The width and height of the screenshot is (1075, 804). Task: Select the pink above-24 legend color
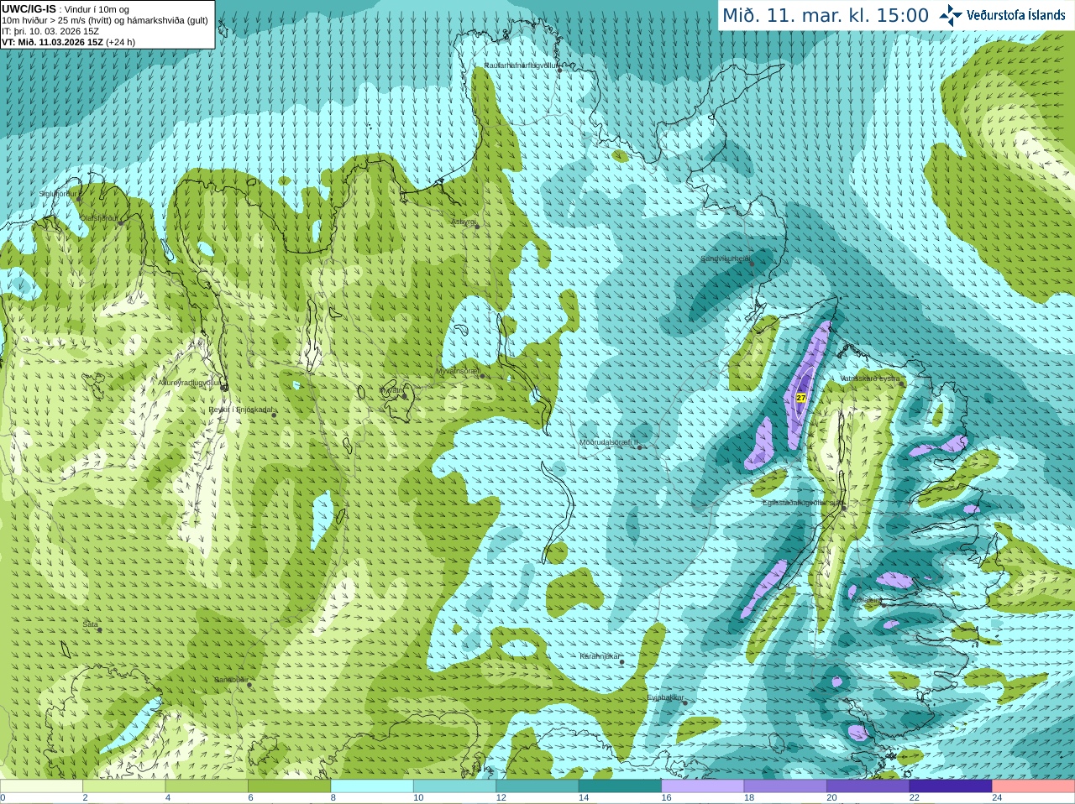1034,786
